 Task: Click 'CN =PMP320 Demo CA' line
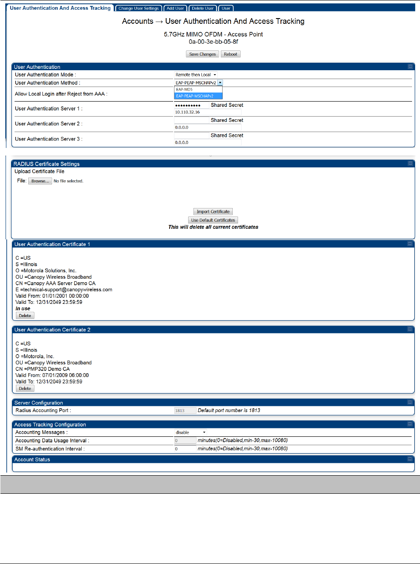(42, 369)
